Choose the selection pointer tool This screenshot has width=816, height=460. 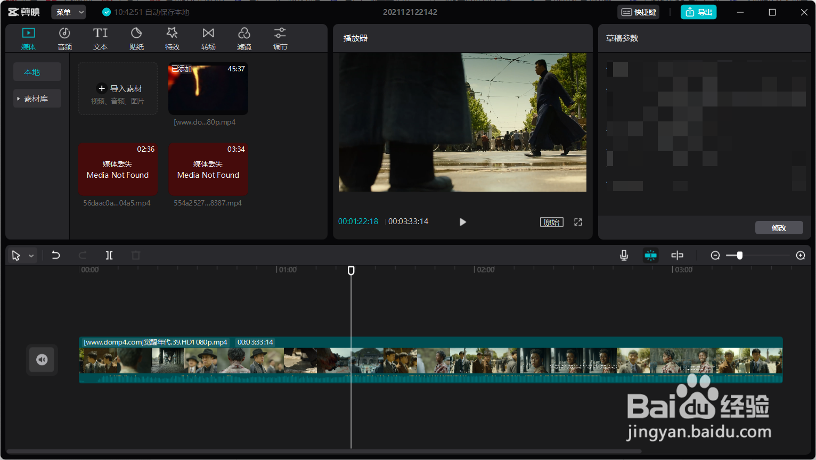(16, 256)
